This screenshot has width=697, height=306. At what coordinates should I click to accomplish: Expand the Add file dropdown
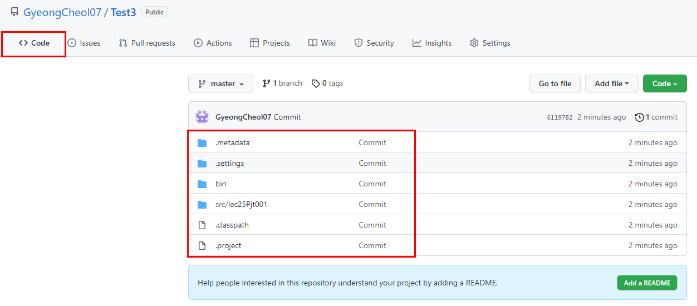tap(611, 83)
